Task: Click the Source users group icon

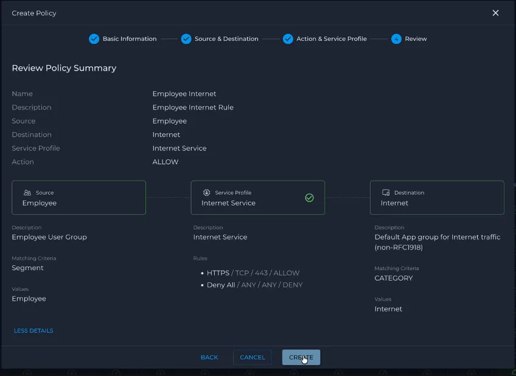Action: tap(27, 192)
